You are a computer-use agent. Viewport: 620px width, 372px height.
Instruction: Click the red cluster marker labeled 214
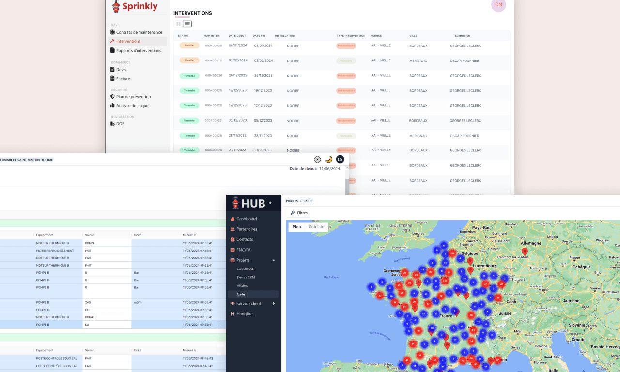click(x=445, y=281)
